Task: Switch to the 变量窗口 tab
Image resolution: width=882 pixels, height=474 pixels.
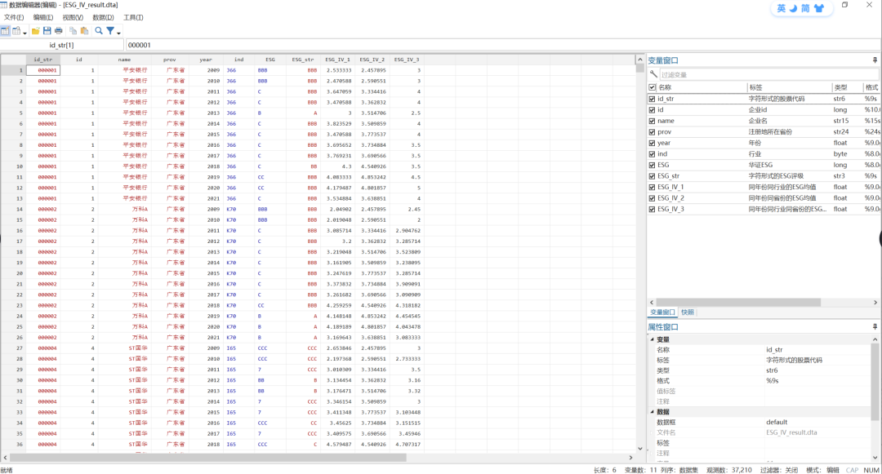Action: pyautogui.click(x=662, y=312)
